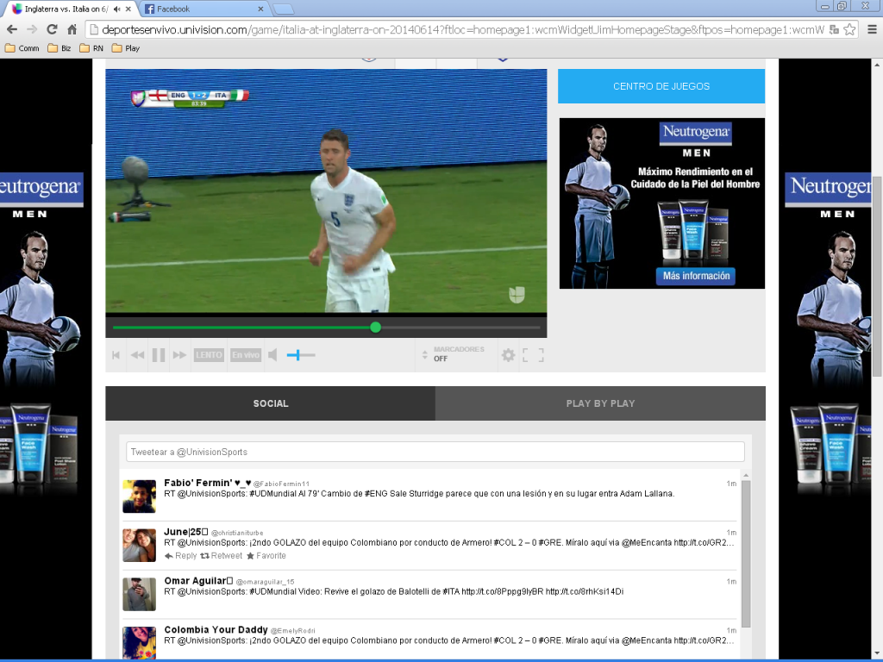This screenshot has height=662, width=883.
Task: Select the Social tab
Action: [271, 403]
